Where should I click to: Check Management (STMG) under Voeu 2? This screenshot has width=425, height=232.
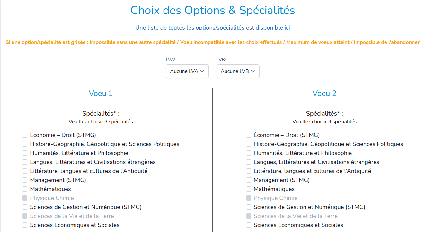click(x=248, y=180)
